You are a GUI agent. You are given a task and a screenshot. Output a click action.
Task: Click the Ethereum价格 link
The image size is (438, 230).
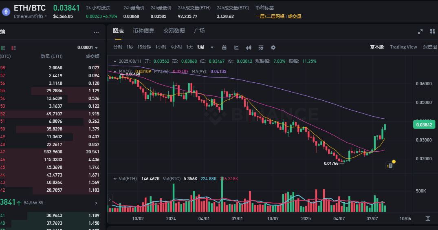pyautogui.click(x=30, y=16)
